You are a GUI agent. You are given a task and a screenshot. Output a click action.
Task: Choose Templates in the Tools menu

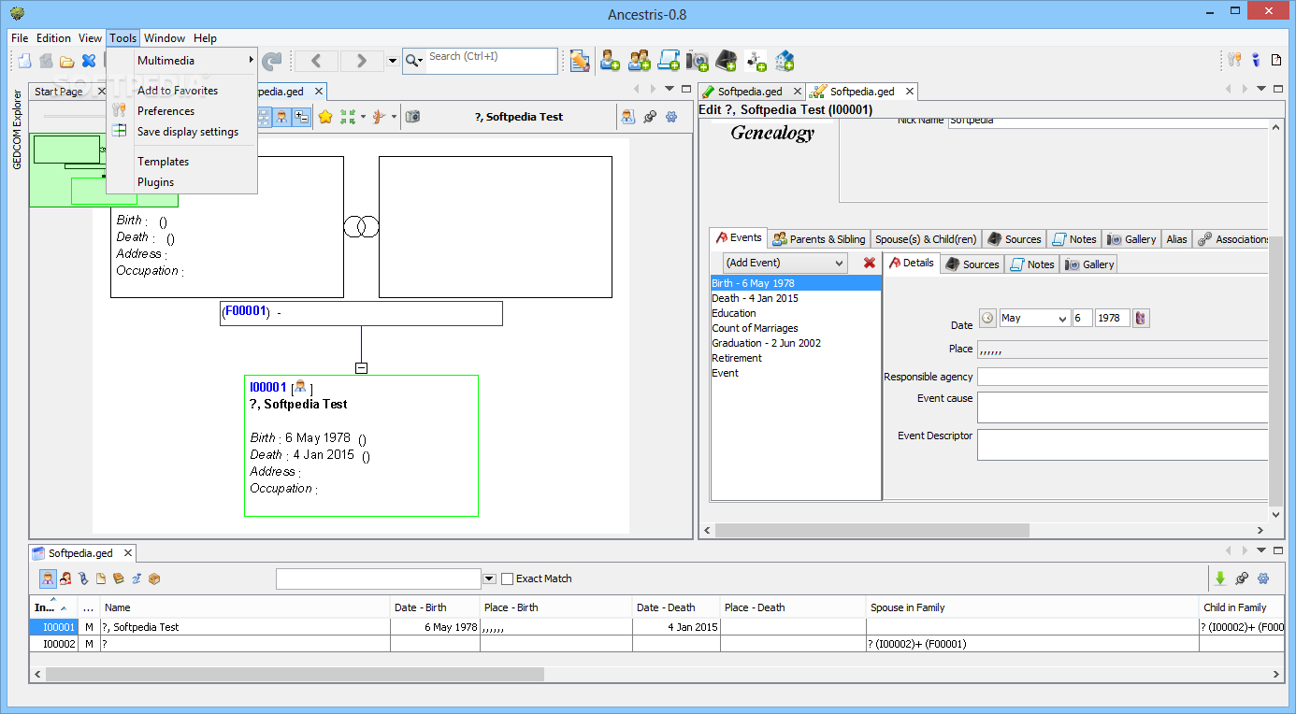(x=182, y=162)
